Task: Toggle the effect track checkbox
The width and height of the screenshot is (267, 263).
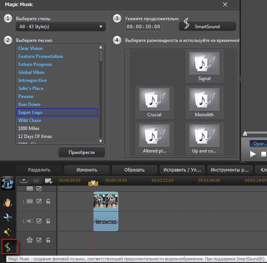Action: pyautogui.click(x=39, y=240)
